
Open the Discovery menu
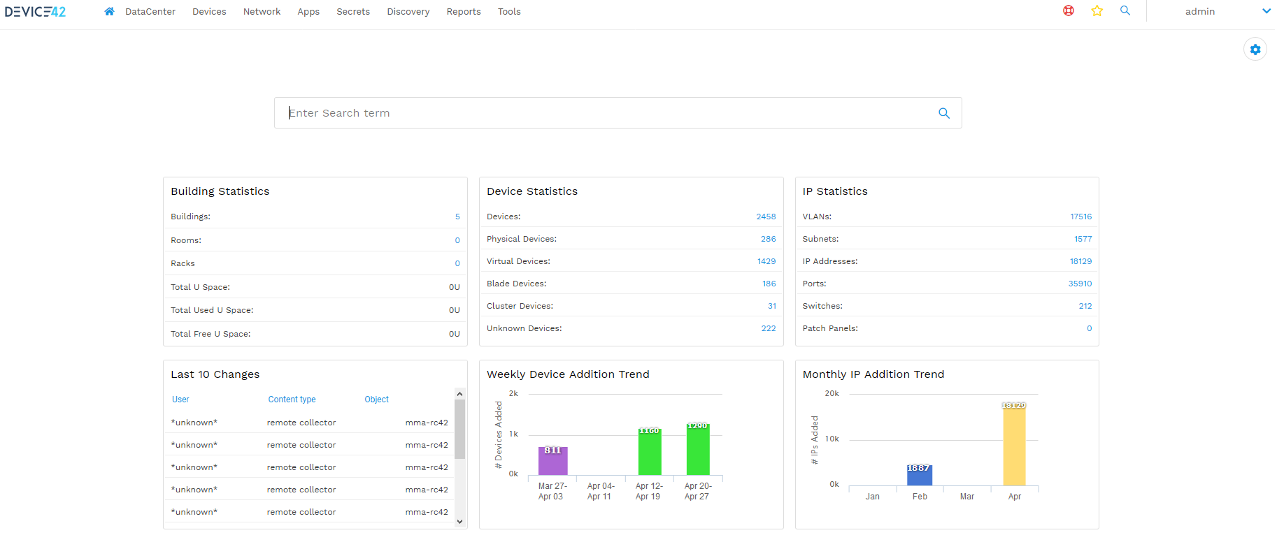pos(408,12)
